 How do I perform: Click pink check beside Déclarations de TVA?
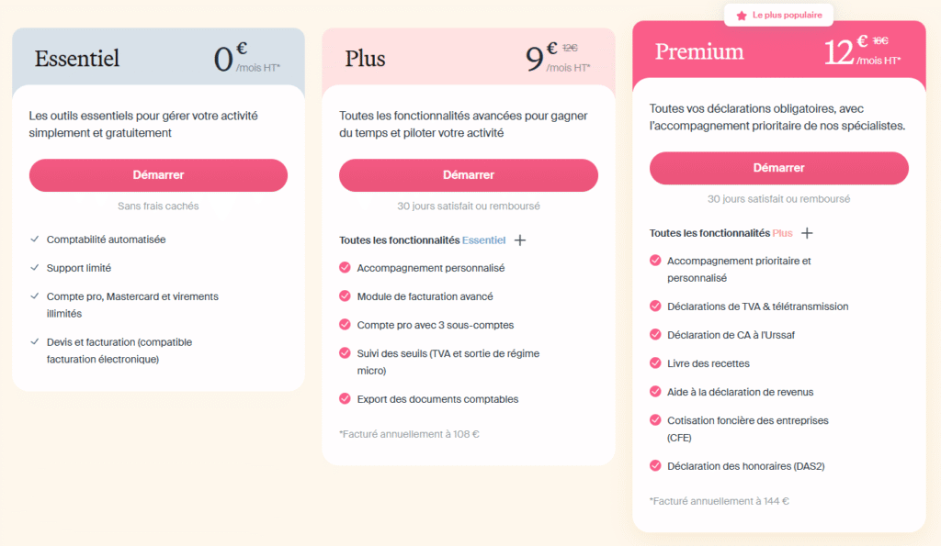click(655, 306)
